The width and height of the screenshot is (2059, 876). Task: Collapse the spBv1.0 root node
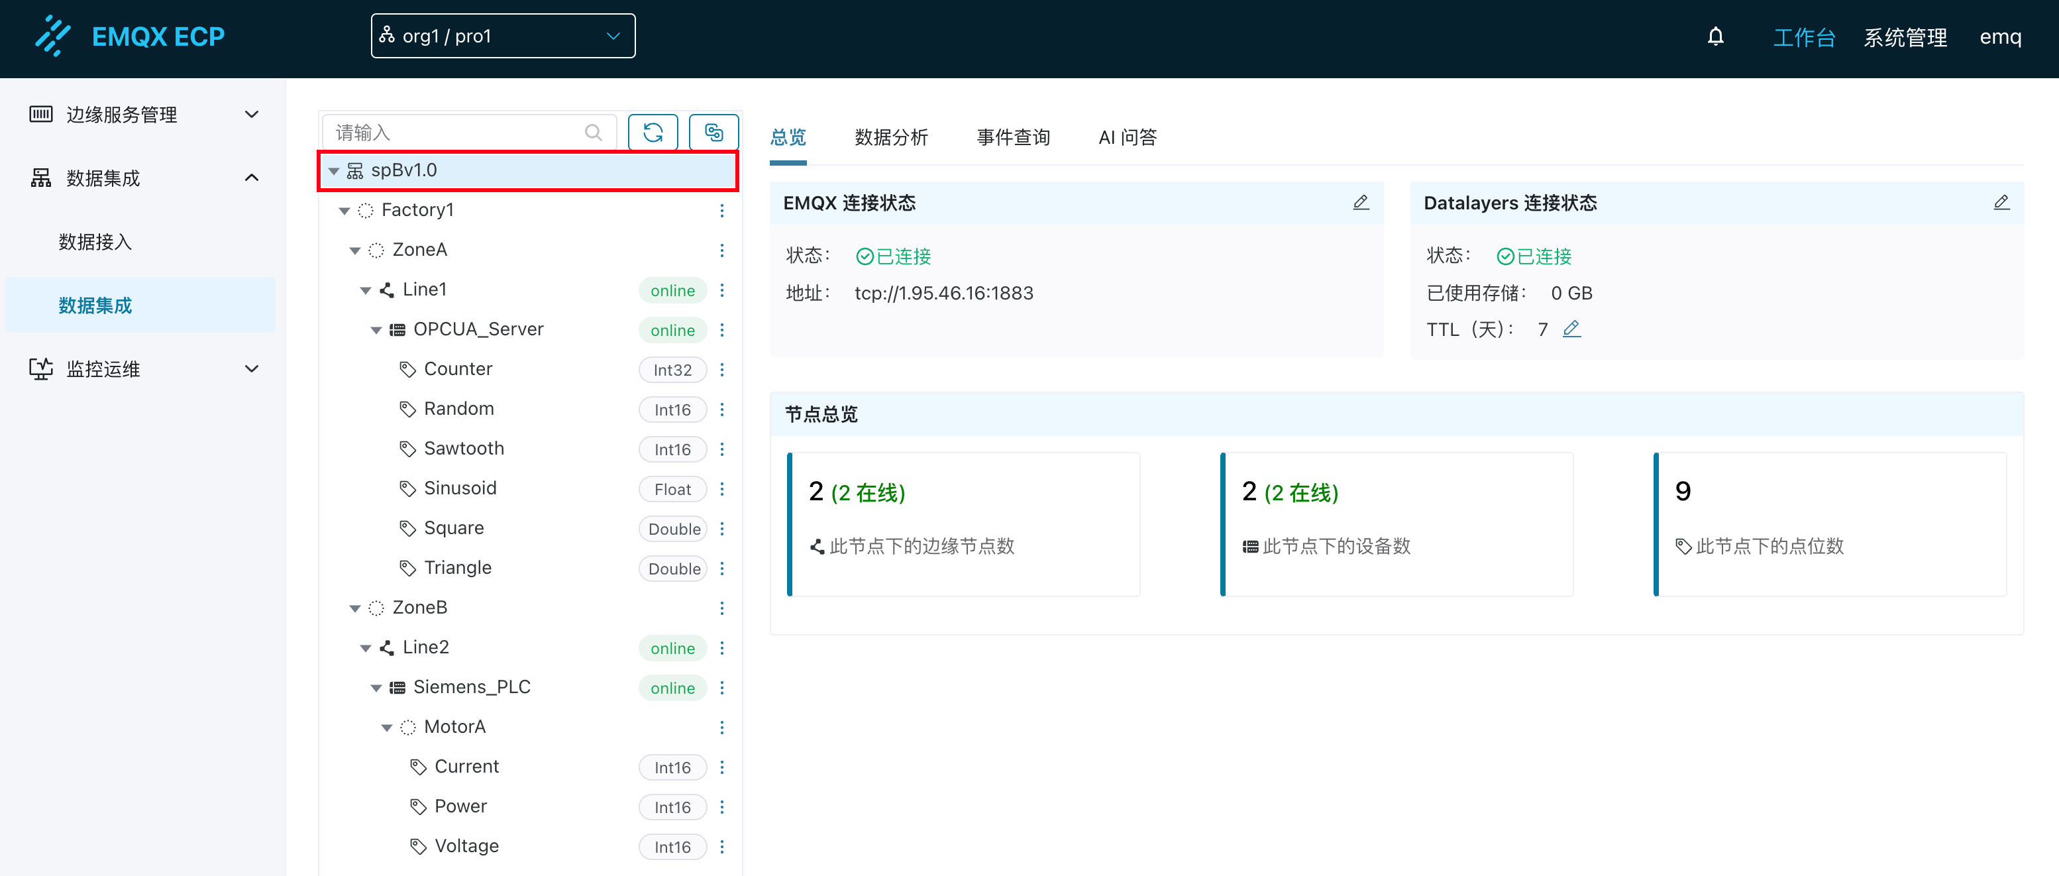coord(334,171)
